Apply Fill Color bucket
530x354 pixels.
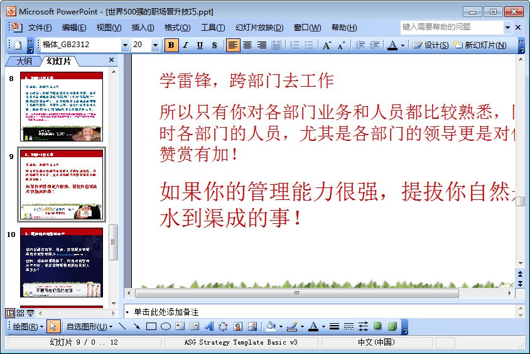coord(271,326)
